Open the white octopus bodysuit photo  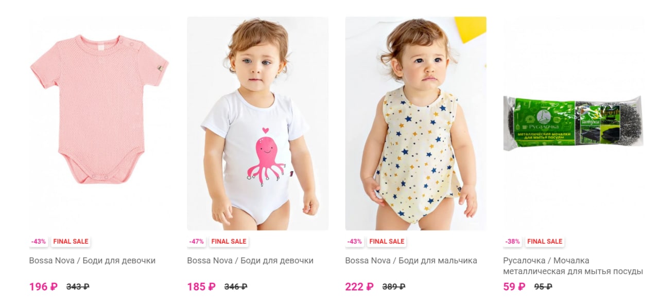257,123
